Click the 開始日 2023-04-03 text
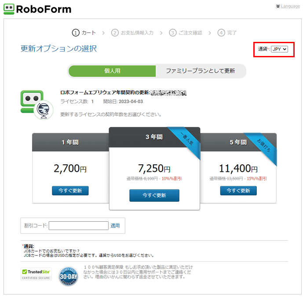Viewport: 303px width, 297px height. coord(123,101)
